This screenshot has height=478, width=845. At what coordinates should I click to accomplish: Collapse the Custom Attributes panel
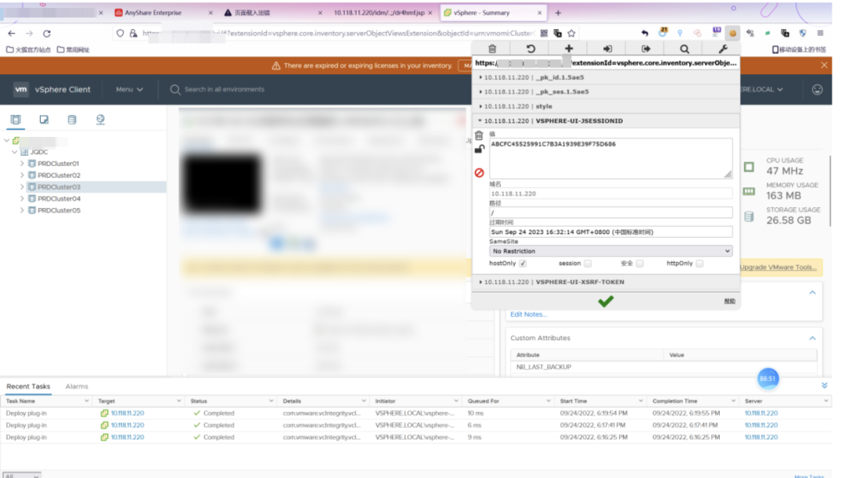coord(812,338)
